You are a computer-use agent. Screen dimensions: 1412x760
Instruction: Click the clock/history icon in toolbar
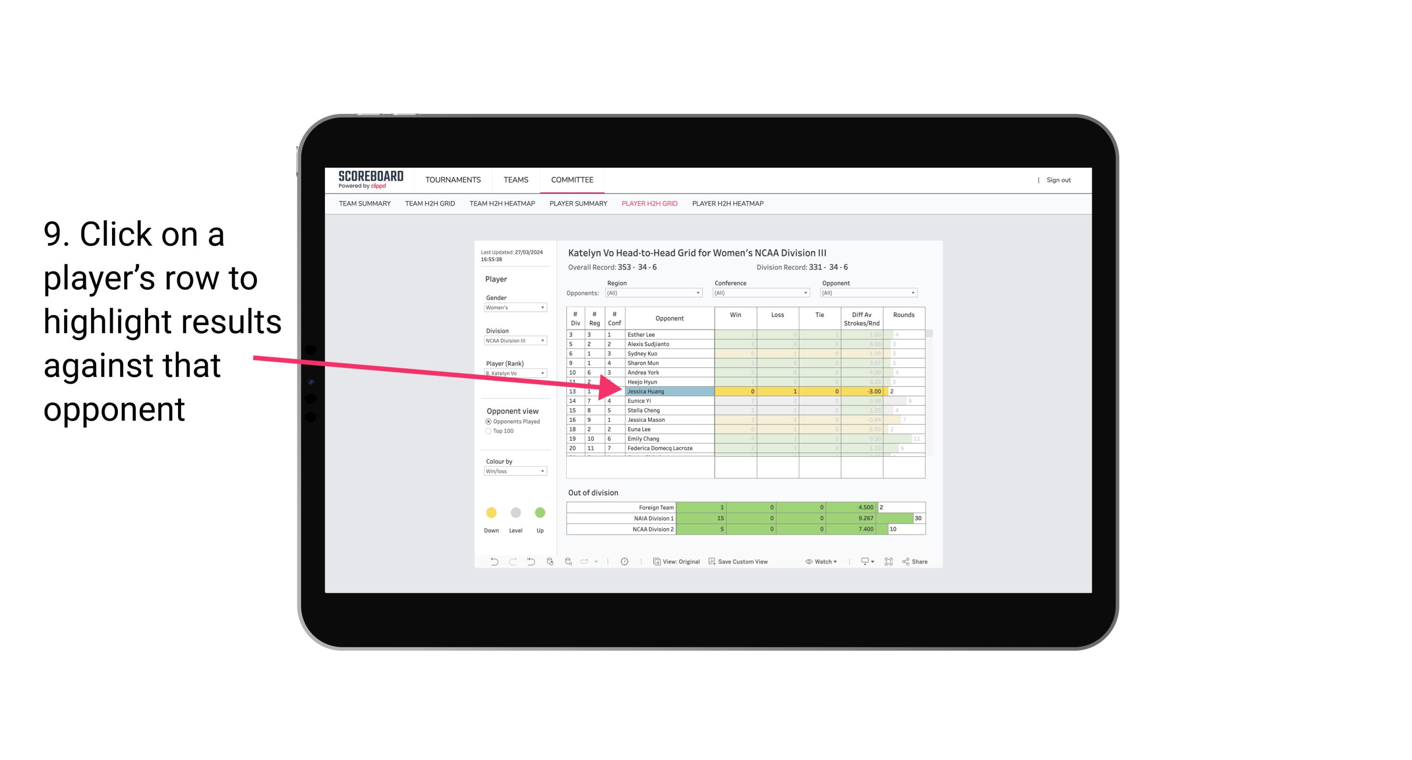(x=625, y=562)
